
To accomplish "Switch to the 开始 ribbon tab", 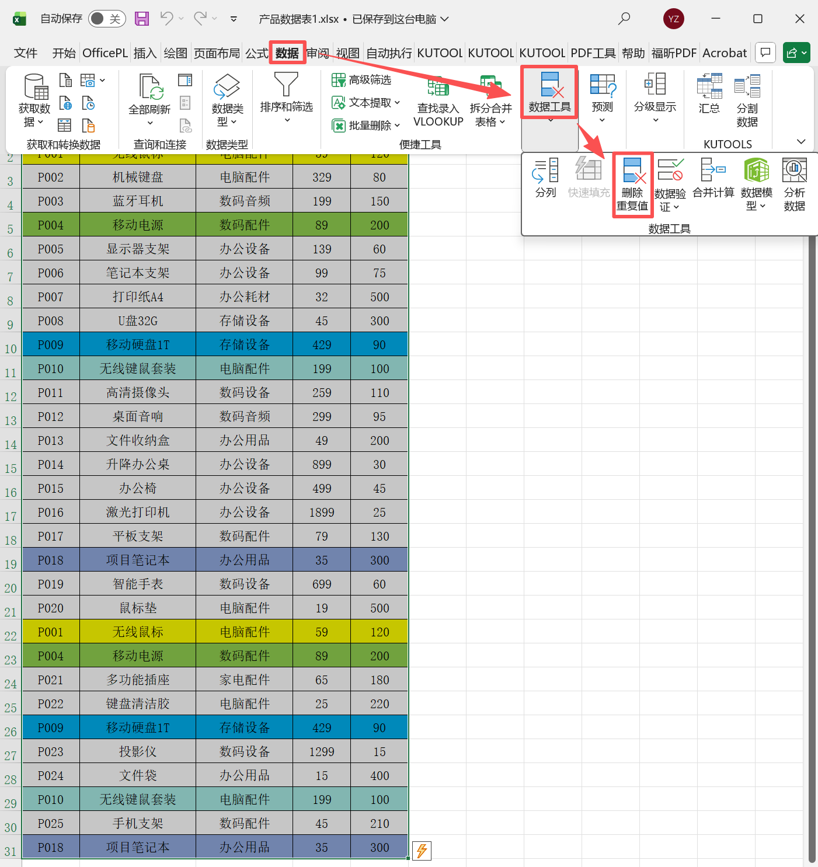I will point(63,53).
